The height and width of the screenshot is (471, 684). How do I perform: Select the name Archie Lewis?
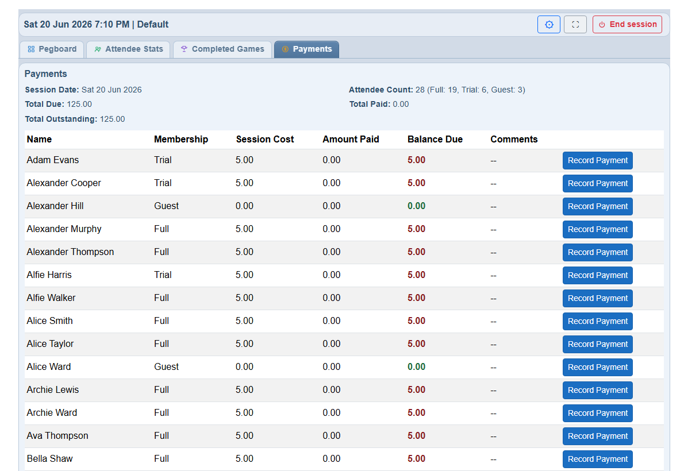tap(53, 390)
